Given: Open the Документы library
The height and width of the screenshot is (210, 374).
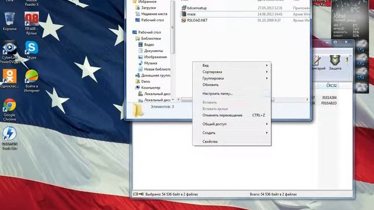Looking at the screenshot, I should coord(153,51).
